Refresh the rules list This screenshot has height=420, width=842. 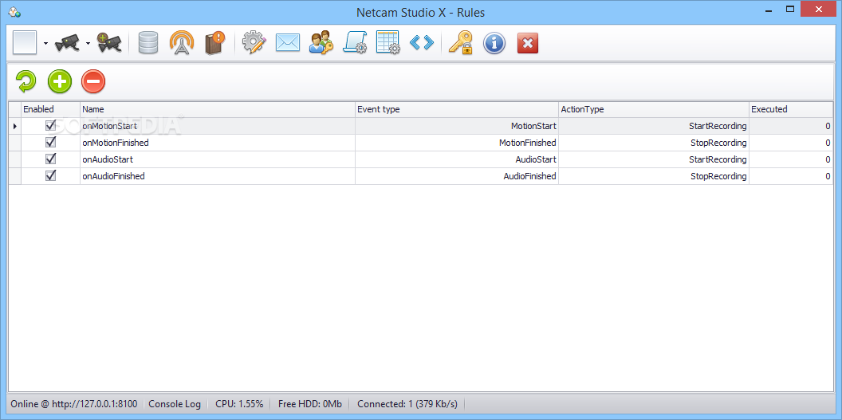point(26,81)
